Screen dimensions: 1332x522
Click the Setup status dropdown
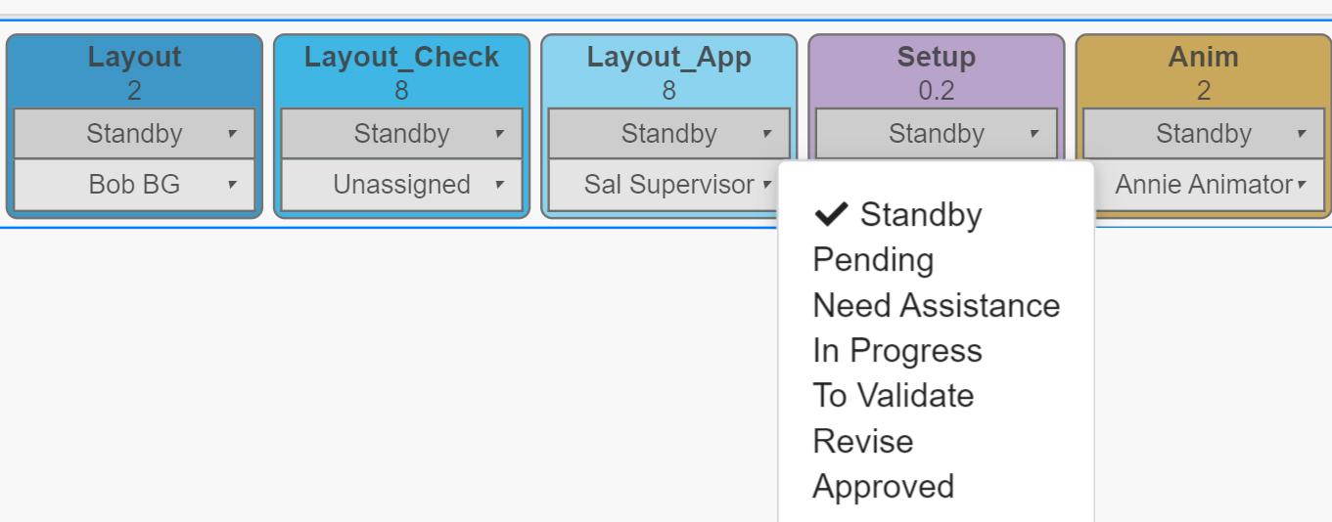coord(936,134)
